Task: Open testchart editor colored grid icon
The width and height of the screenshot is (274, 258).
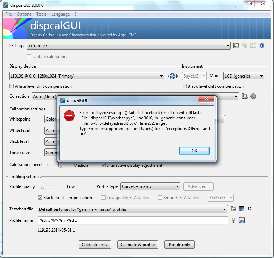Action: coord(242,209)
